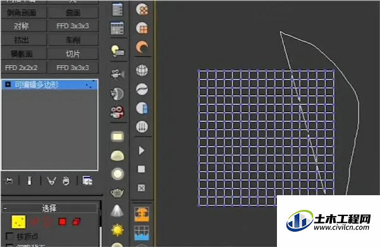Click the Pin Stack icon
380x247 pixels.
pyautogui.click(x=9, y=181)
